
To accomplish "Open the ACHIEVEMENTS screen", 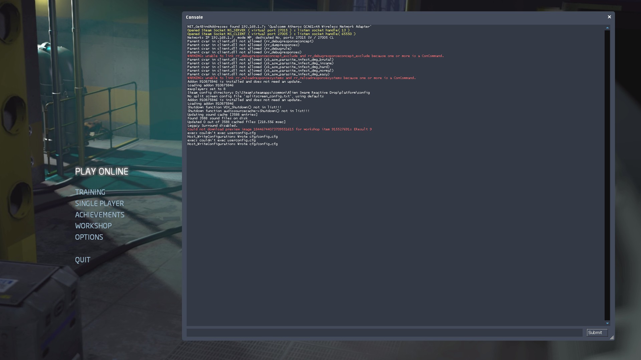I will (x=99, y=215).
